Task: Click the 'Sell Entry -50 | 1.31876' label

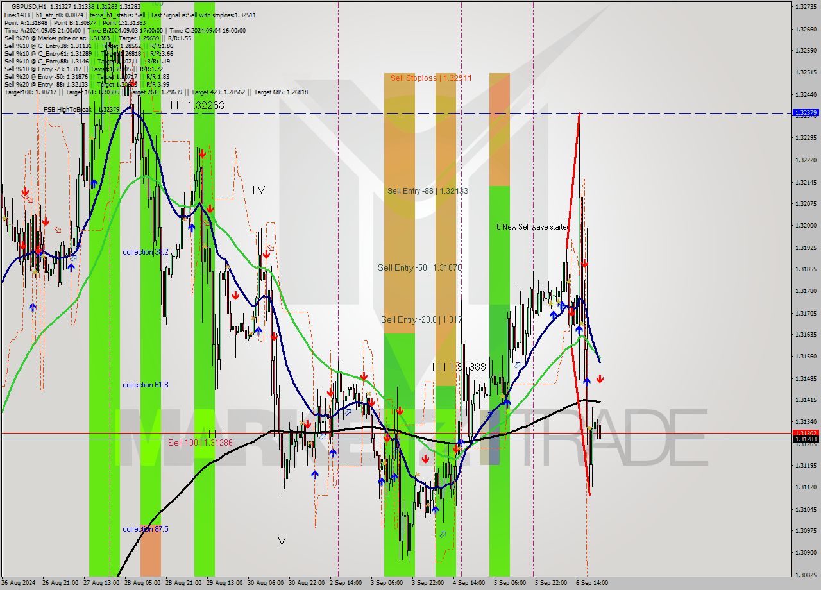Action: coord(419,267)
